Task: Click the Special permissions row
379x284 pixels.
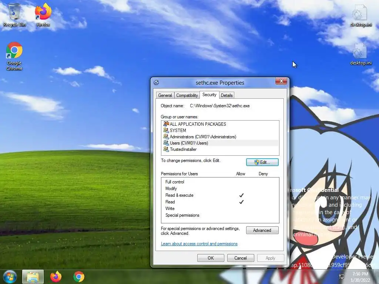Action: click(220, 215)
